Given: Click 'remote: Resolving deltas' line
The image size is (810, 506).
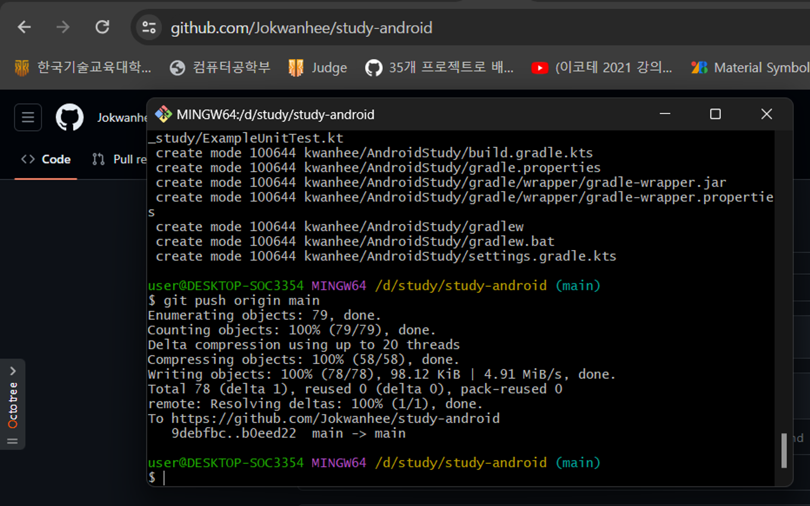Looking at the screenshot, I should pyautogui.click(x=315, y=404).
